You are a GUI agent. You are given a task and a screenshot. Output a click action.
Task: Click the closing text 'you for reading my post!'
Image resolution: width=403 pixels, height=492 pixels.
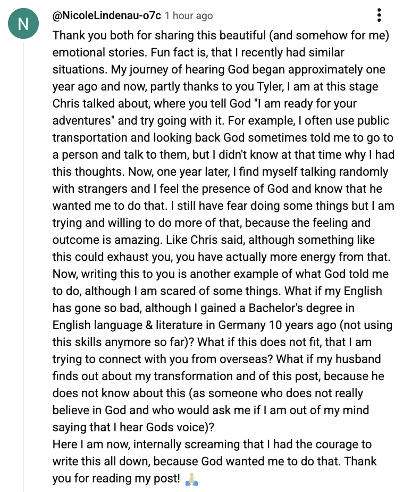click(x=116, y=479)
